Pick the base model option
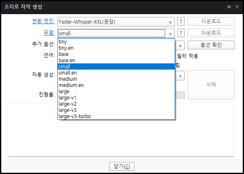 pyautogui.click(x=116, y=54)
